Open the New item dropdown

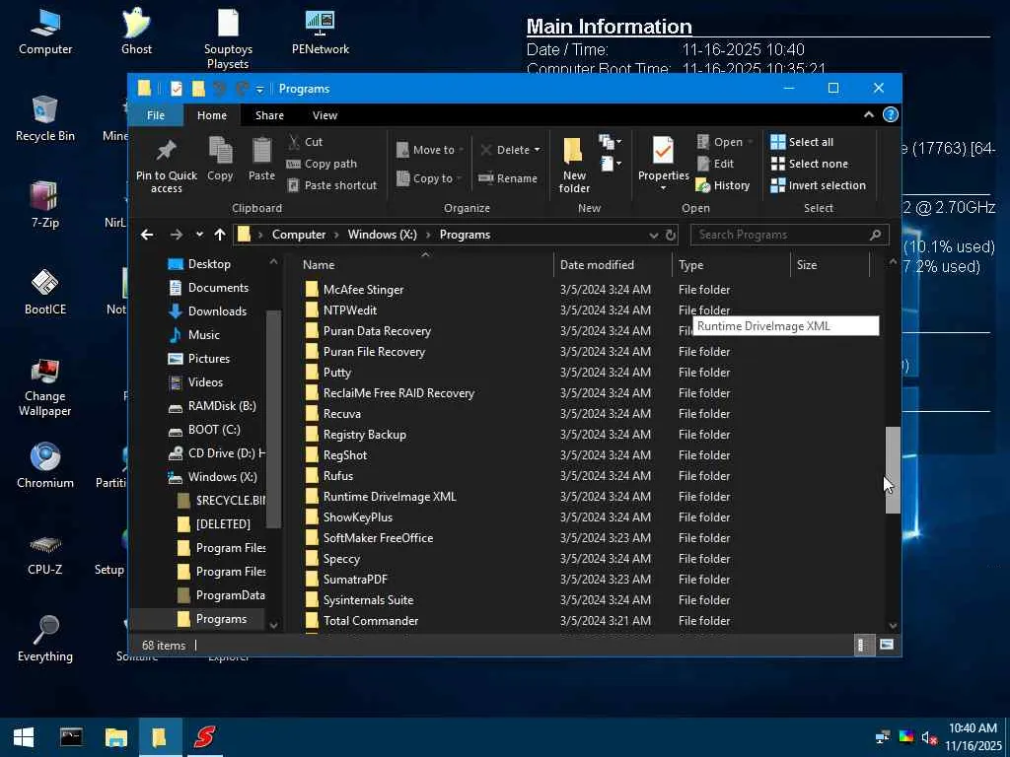(x=610, y=141)
